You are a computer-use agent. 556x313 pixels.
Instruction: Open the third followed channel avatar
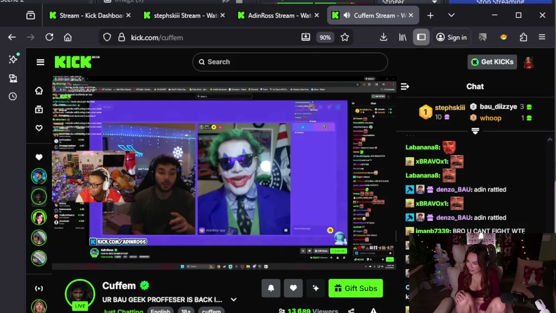(39, 216)
